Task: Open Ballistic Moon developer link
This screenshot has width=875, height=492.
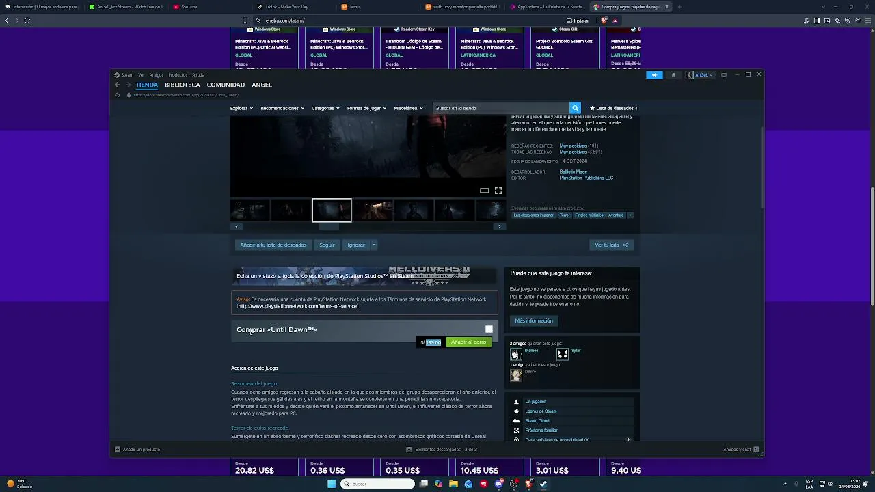Action: 574,172
